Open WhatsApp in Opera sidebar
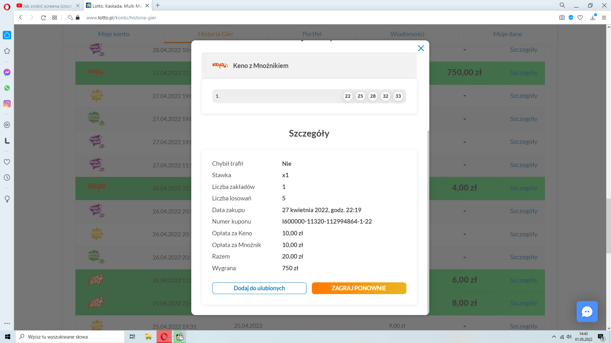The width and height of the screenshot is (611, 343). pos(7,88)
